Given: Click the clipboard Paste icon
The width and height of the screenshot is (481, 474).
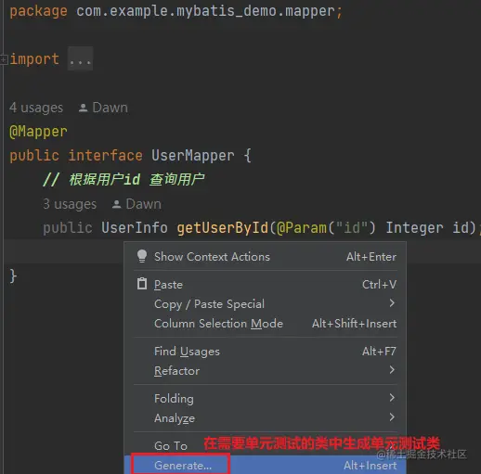Looking at the screenshot, I should (142, 284).
